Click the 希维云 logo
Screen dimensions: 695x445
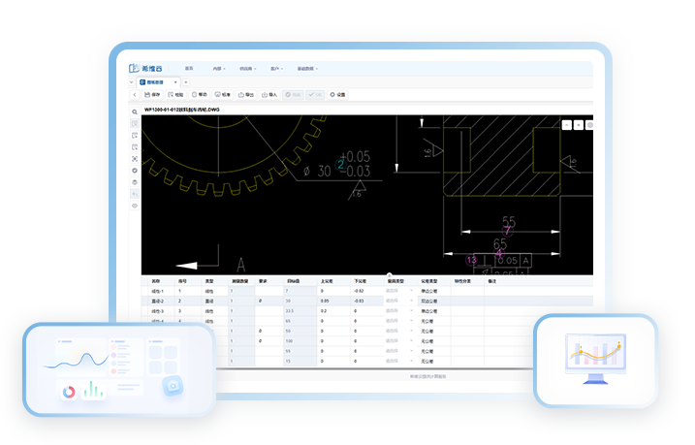pyautogui.click(x=148, y=69)
